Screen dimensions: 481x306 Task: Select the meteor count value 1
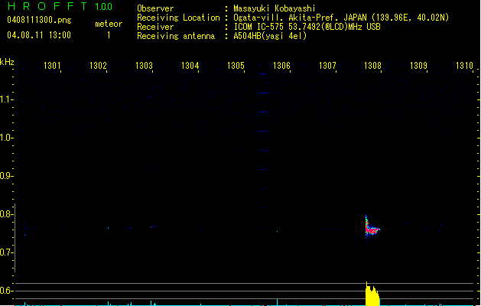pyautogui.click(x=109, y=35)
